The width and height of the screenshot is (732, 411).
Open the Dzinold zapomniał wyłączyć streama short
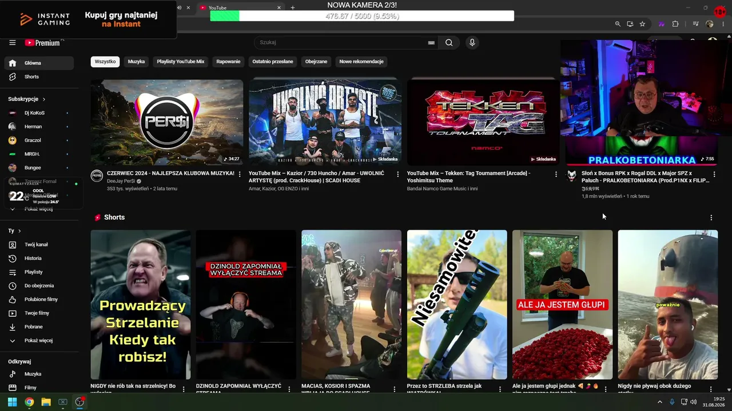[x=246, y=305]
